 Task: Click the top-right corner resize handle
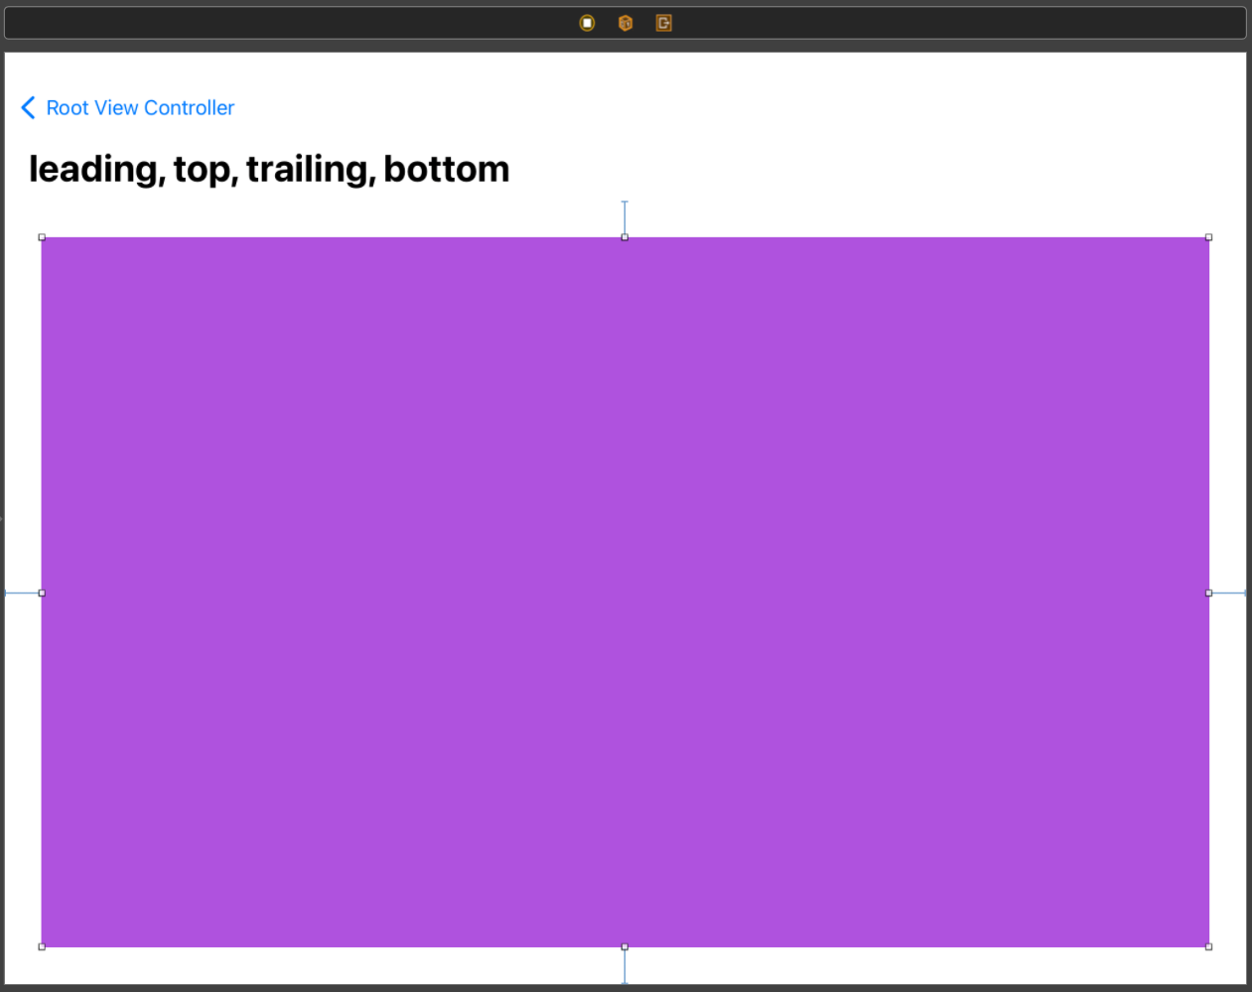click(1208, 237)
